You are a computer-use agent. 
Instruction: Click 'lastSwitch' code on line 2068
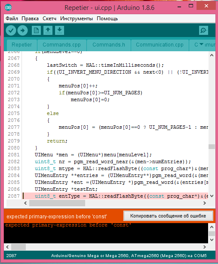(62, 65)
